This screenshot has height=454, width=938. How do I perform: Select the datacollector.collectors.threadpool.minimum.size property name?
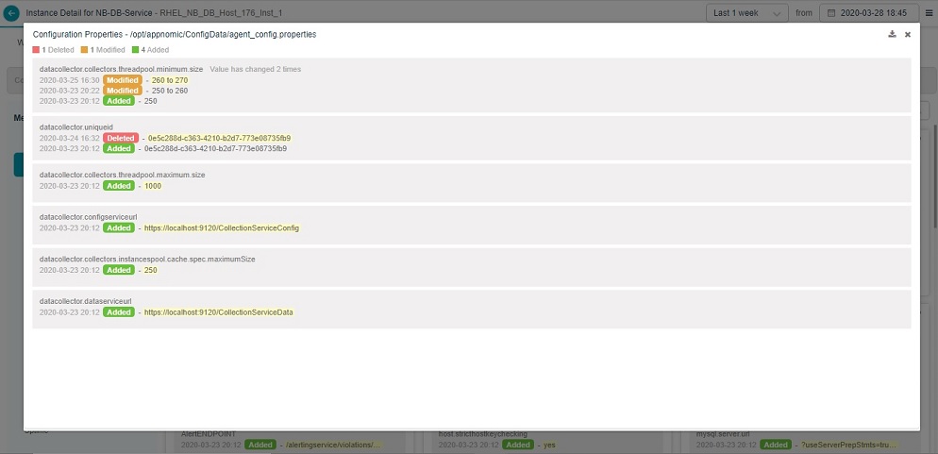coord(121,69)
